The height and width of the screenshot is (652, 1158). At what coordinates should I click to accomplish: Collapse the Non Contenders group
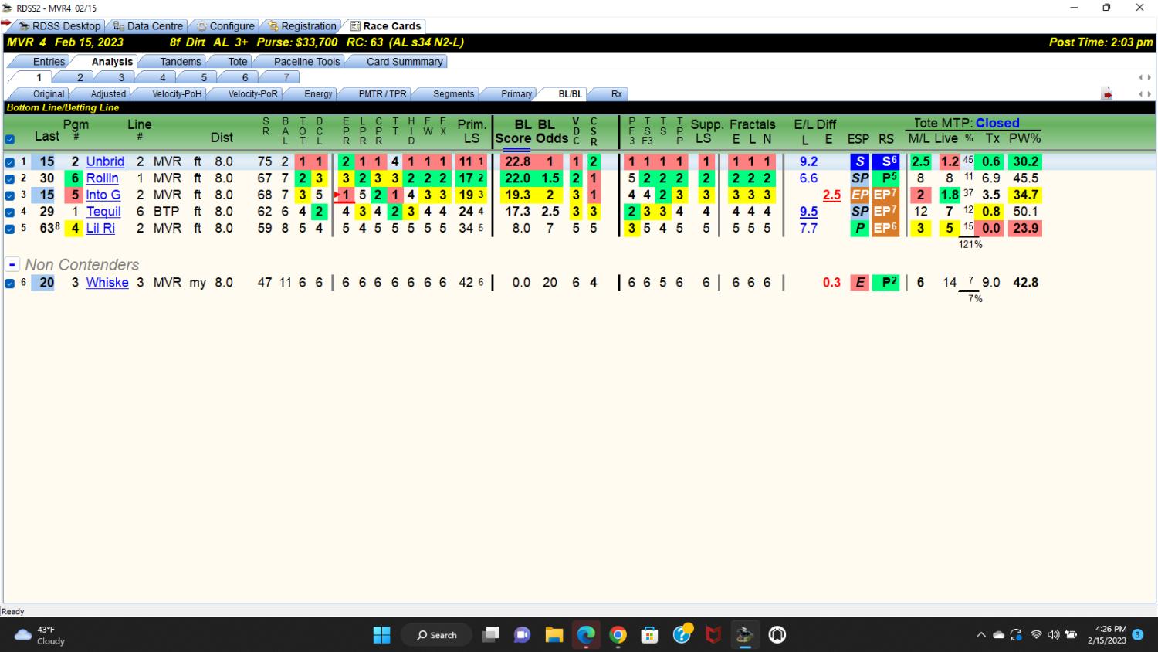point(12,265)
